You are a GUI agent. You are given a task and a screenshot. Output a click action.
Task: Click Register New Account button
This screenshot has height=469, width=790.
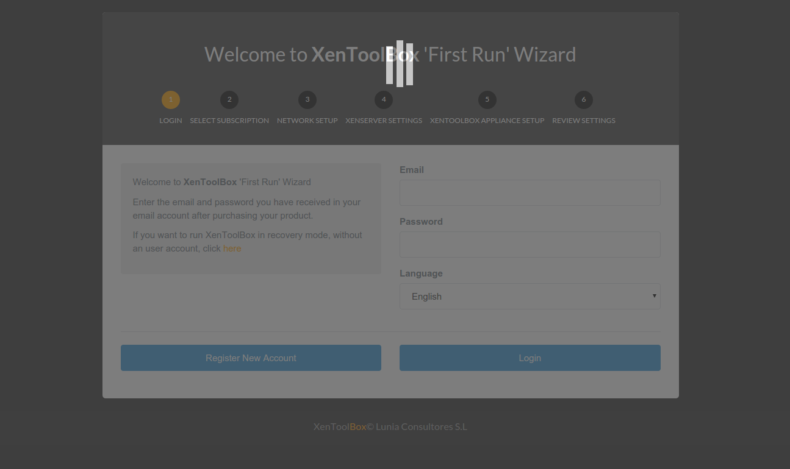251,358
